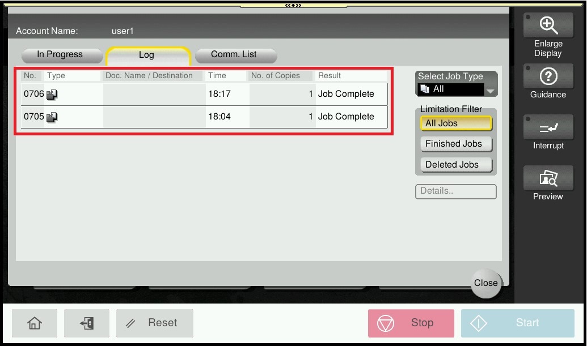
Task: Click the logout access icon
Action: tap(87, 323)
